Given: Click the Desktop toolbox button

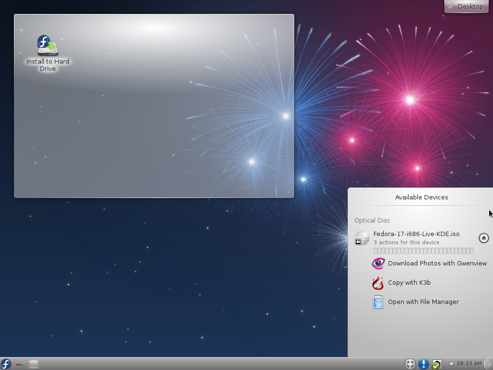Looking at the screenshot, I should coord(466,6).
